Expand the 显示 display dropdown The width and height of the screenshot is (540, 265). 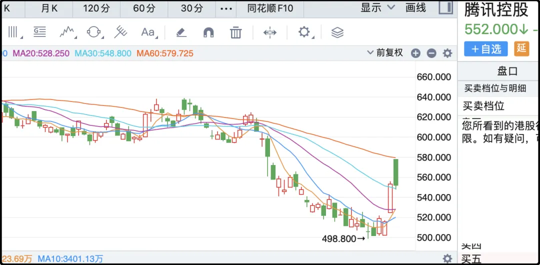(x=377, y=8)
